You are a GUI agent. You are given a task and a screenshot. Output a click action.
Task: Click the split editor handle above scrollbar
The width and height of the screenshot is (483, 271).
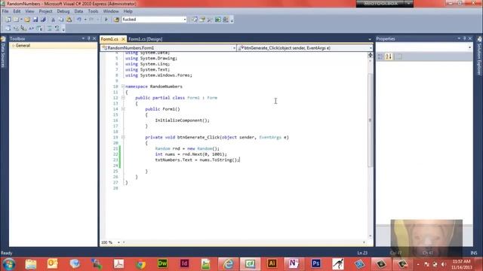371,55
